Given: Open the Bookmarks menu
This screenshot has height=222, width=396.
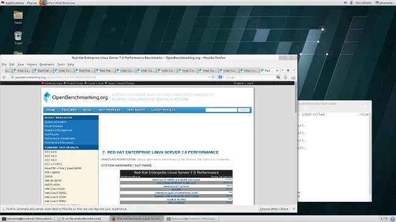Looking at the screenshot, I should point(47,64).
